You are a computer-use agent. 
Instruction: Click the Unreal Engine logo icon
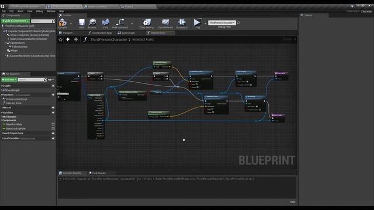[x=2, y=6]
